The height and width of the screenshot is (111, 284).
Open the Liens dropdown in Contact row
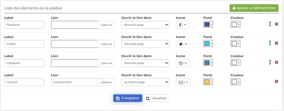tap(106, 82)
